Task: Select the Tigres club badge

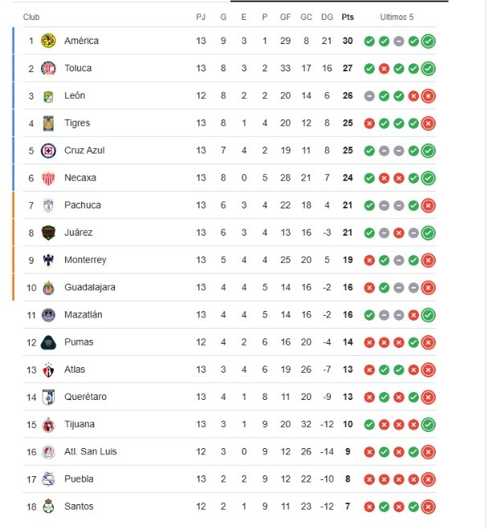Action: 48,123
